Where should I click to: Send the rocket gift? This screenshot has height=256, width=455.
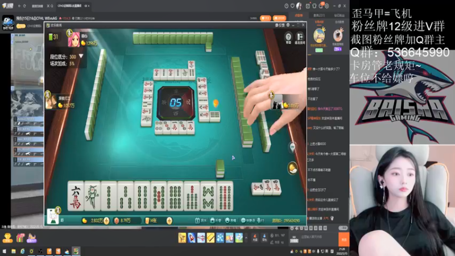(x=192, y=238)
